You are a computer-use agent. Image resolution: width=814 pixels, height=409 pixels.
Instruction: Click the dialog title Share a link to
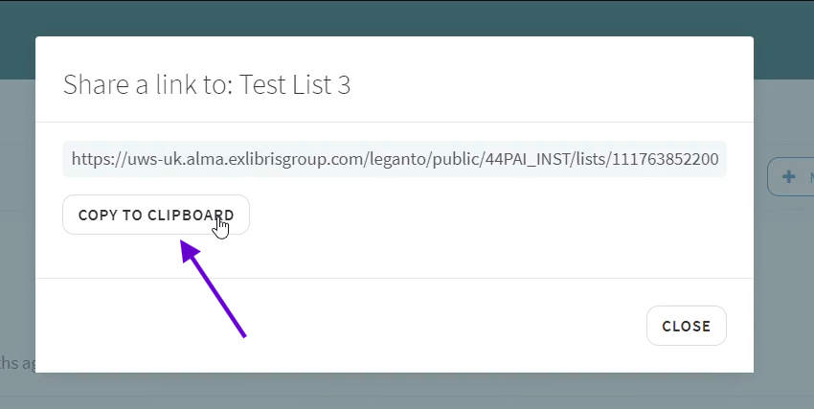coord(147,84)
